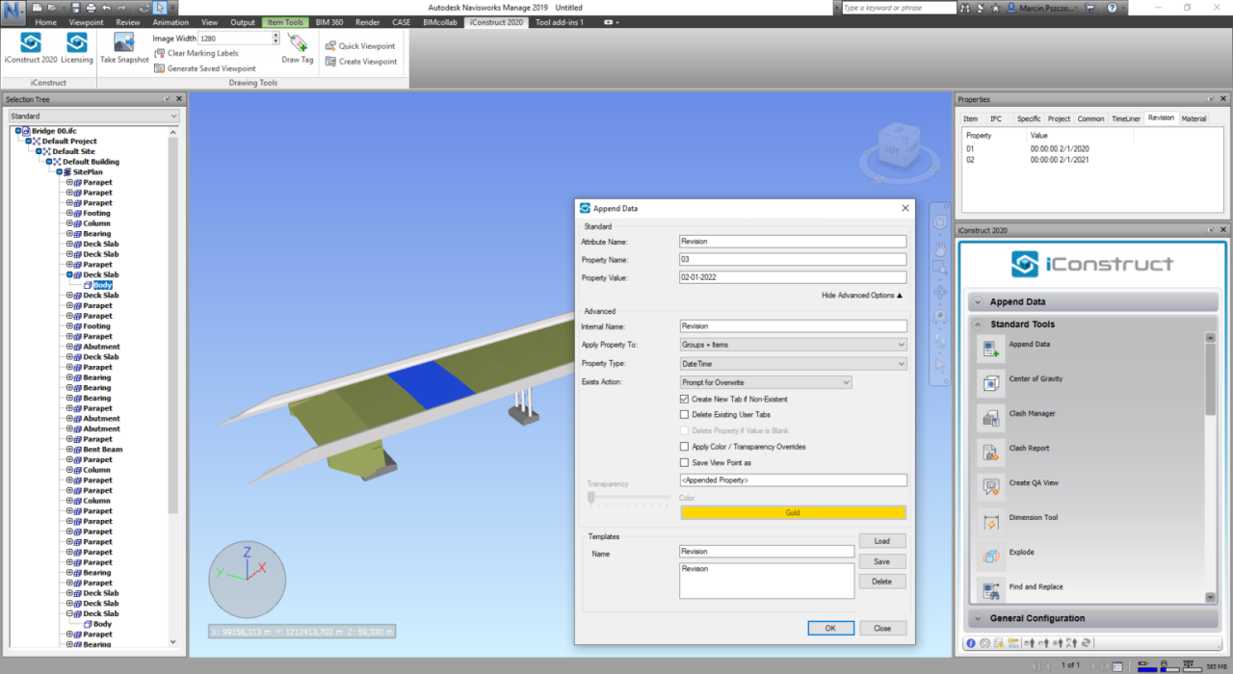Open the Property Type dropdown

pyautogui.click(x=793, y=364)
